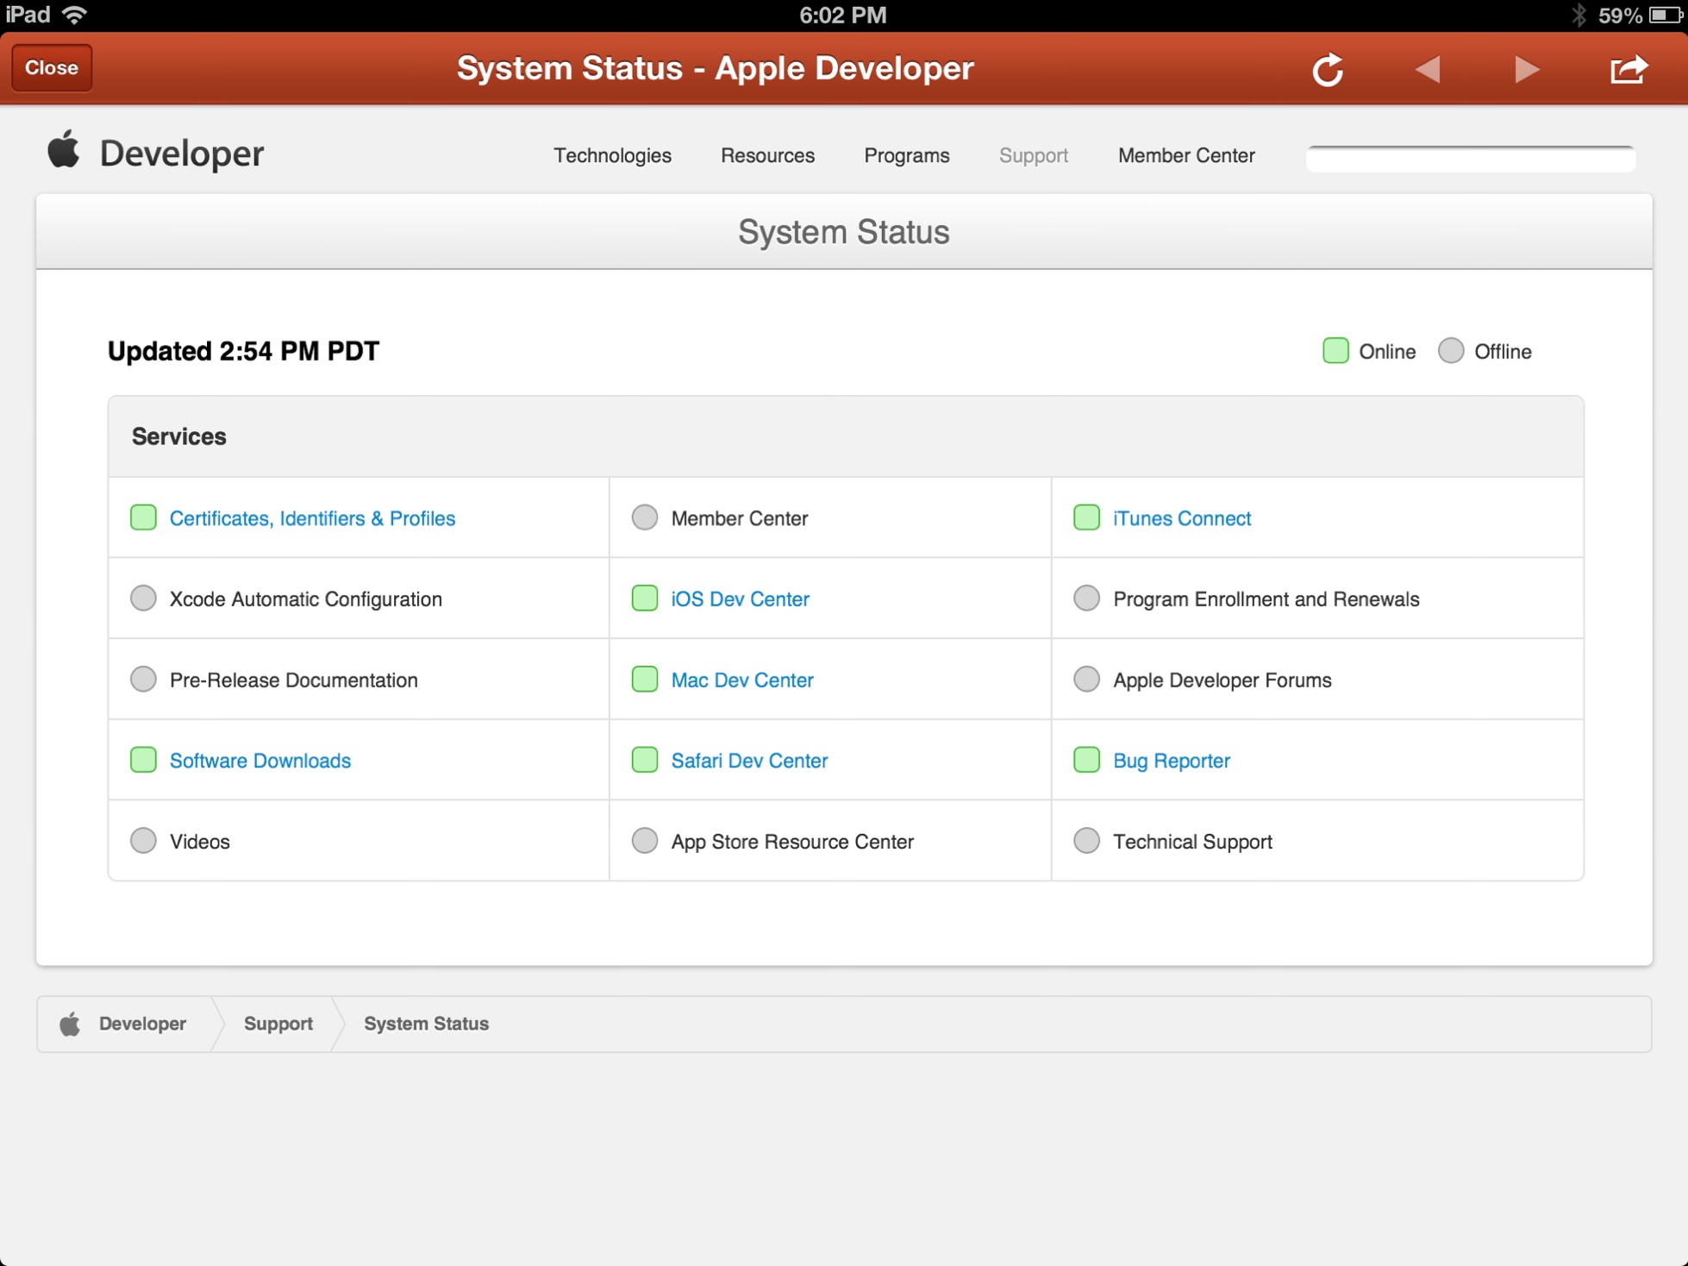Open the Bug Reporter link
The width and height of the screenshot is (1688, 1266).
click(x=1171, y=761)
